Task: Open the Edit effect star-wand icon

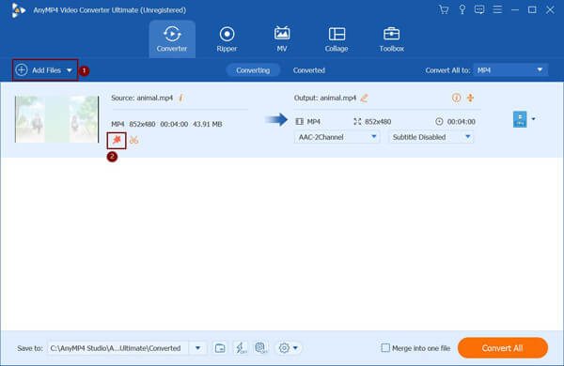Action: click(x=117, y=140)
